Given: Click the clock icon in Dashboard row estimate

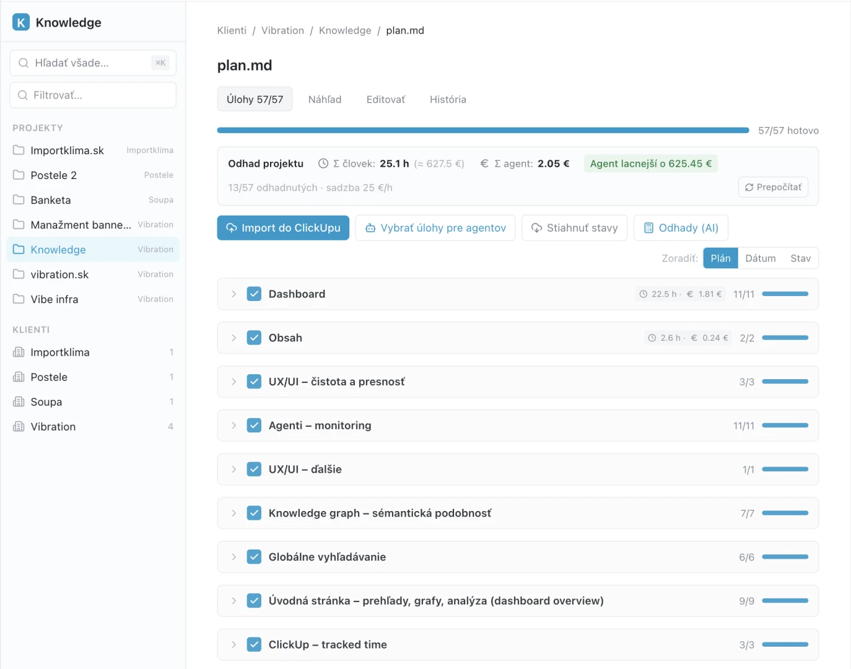Looking at the screenshot, I should point(644,294).
